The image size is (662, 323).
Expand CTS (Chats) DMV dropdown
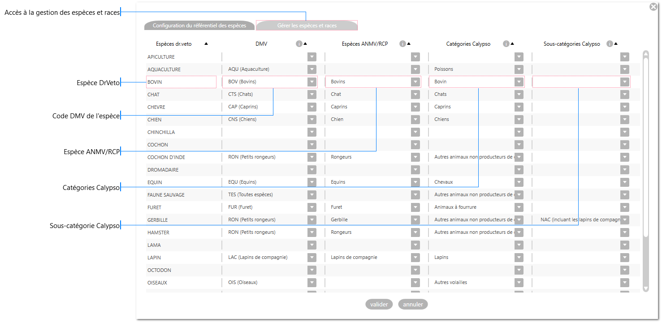pyautogui.click(x=312, y=95)
